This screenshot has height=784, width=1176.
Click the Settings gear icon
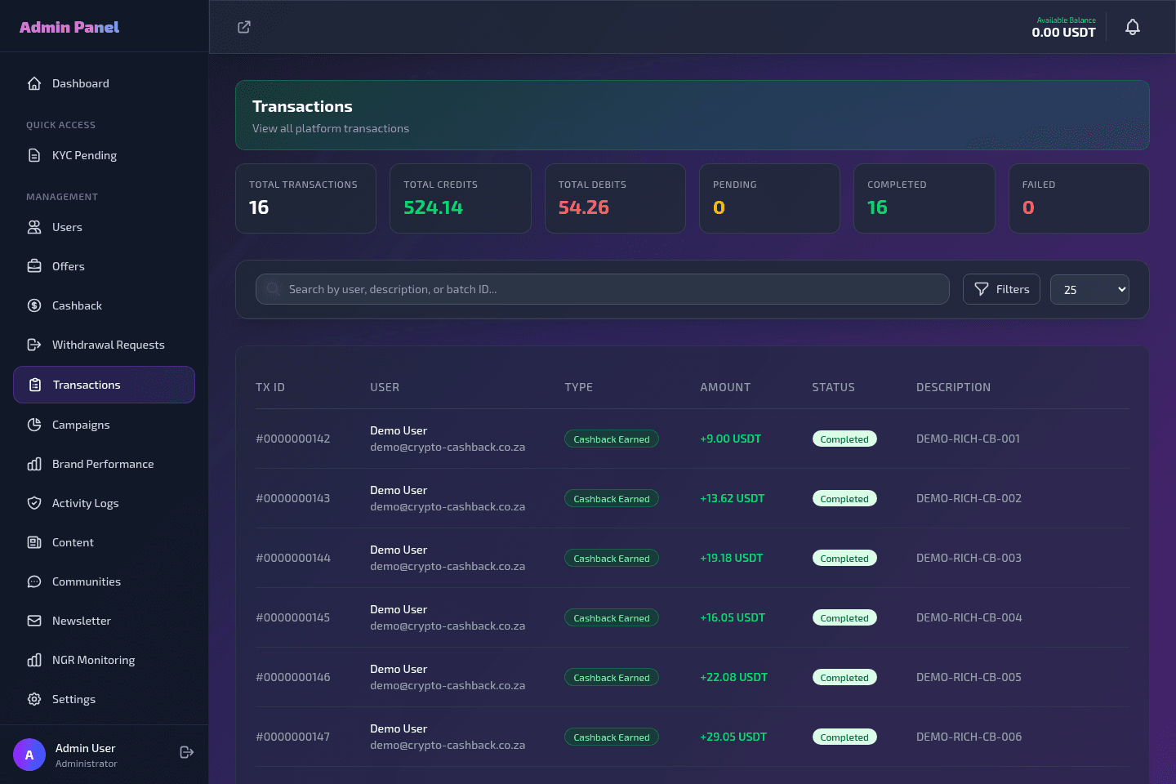tap(34, 699)
